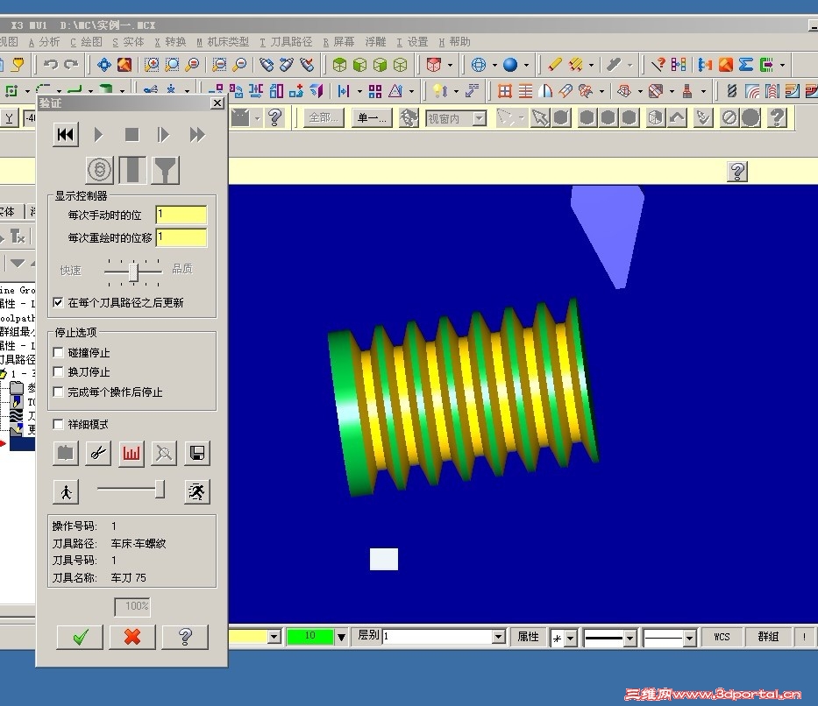
Task: Click the crossed-out magnifier icon in the verify dialog
Action: [x=164, y=453]
